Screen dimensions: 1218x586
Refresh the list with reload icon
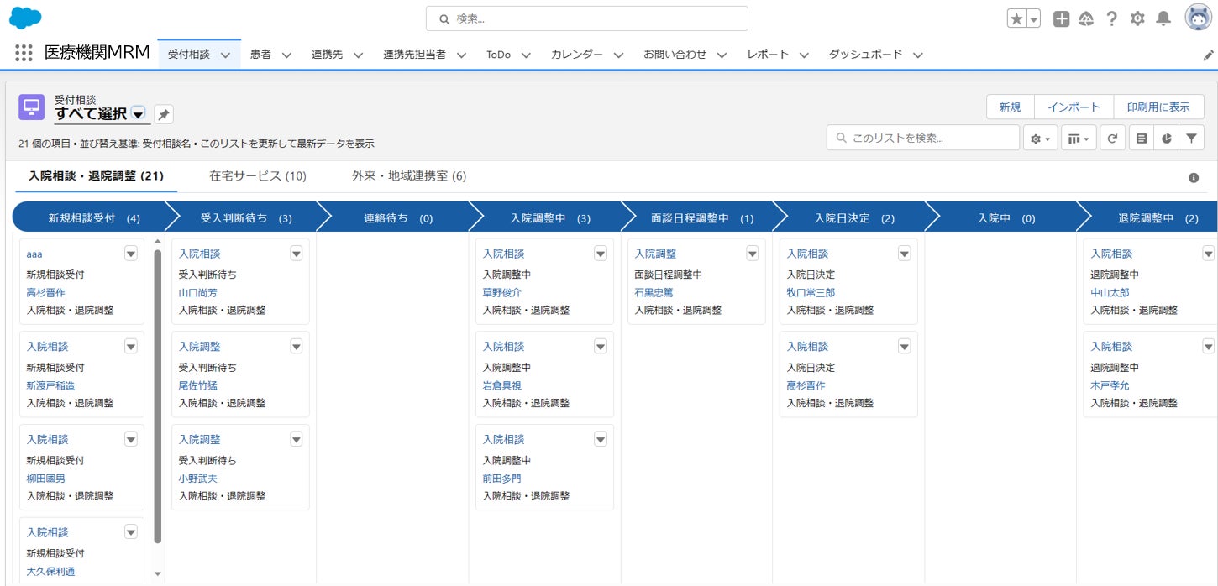click(1112, 138)
